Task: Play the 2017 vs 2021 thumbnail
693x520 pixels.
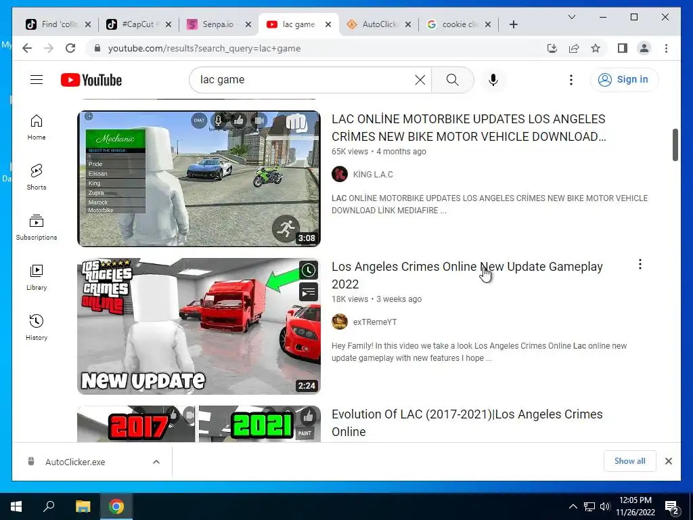Action: tap(199, 424)
